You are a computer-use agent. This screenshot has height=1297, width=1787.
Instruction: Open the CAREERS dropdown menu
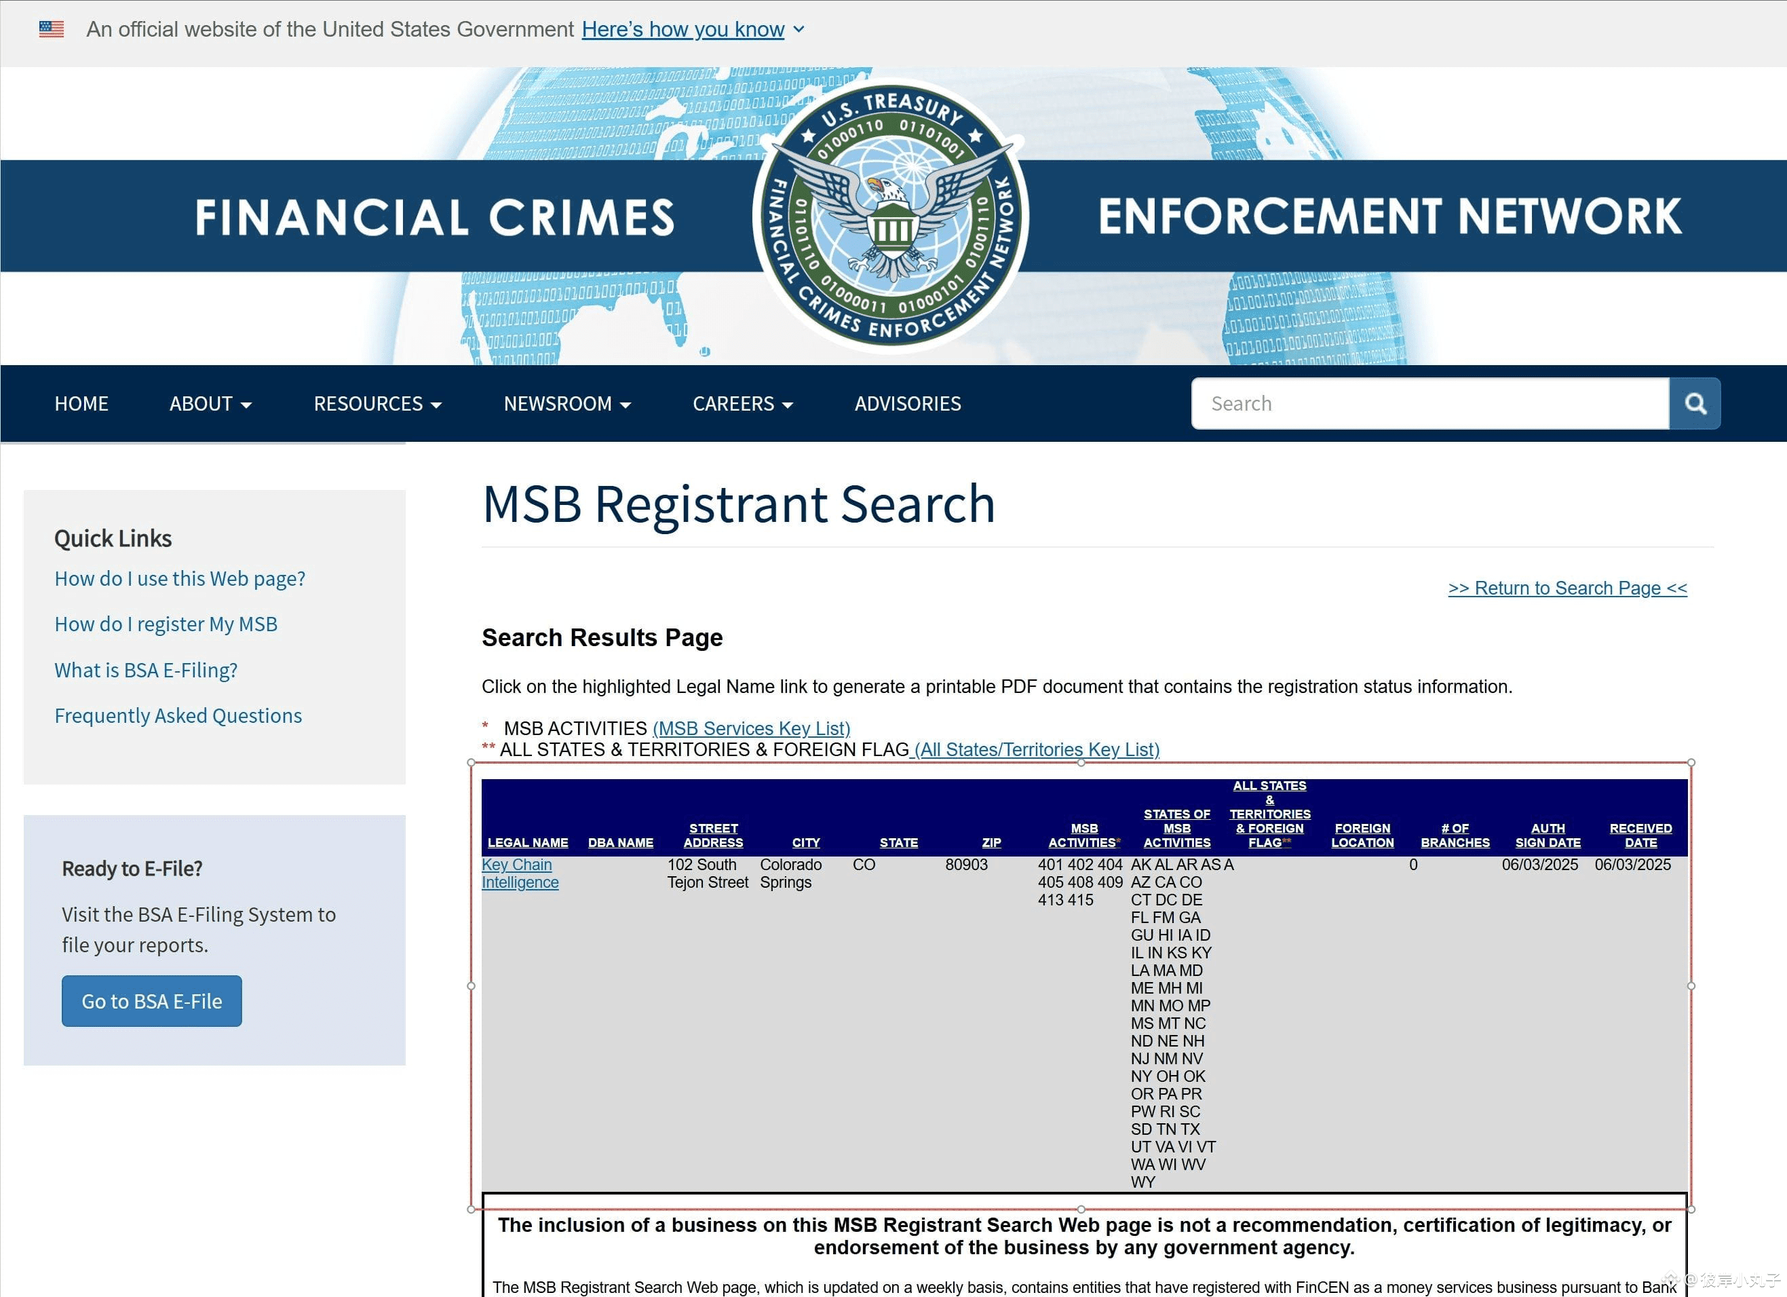click(742, 404)
